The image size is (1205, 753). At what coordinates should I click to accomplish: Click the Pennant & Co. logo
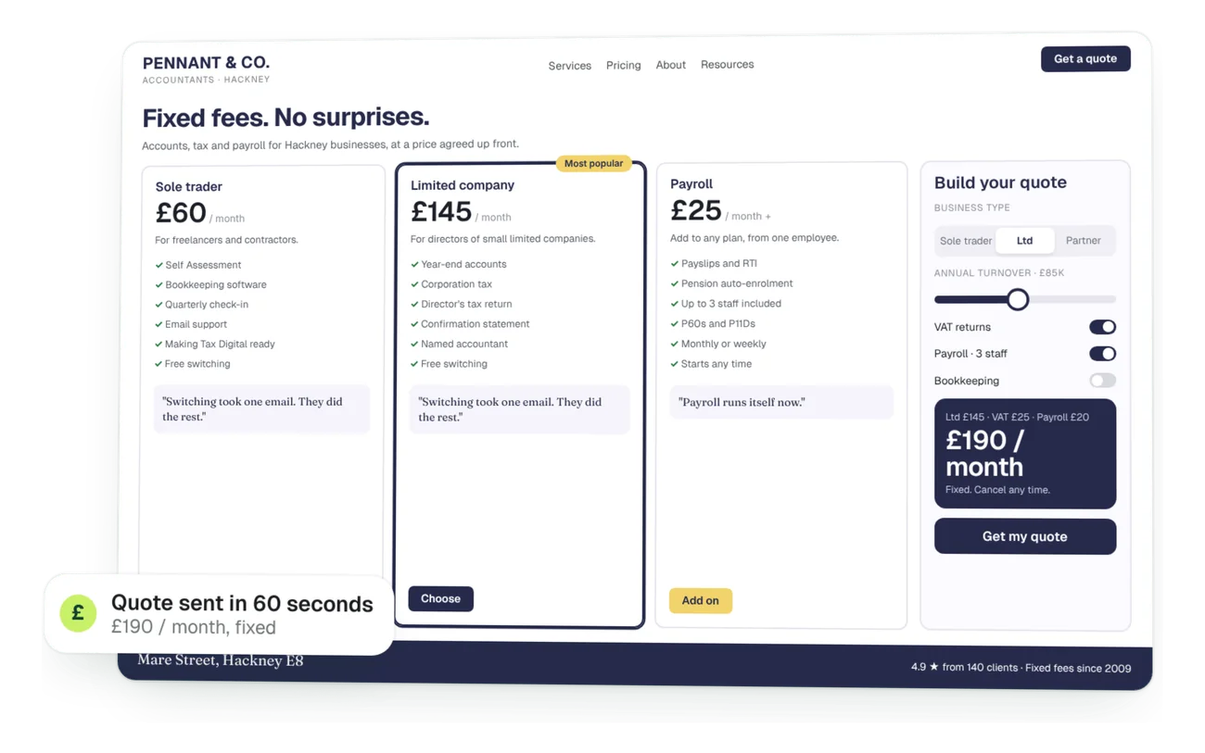pos(206,69)
